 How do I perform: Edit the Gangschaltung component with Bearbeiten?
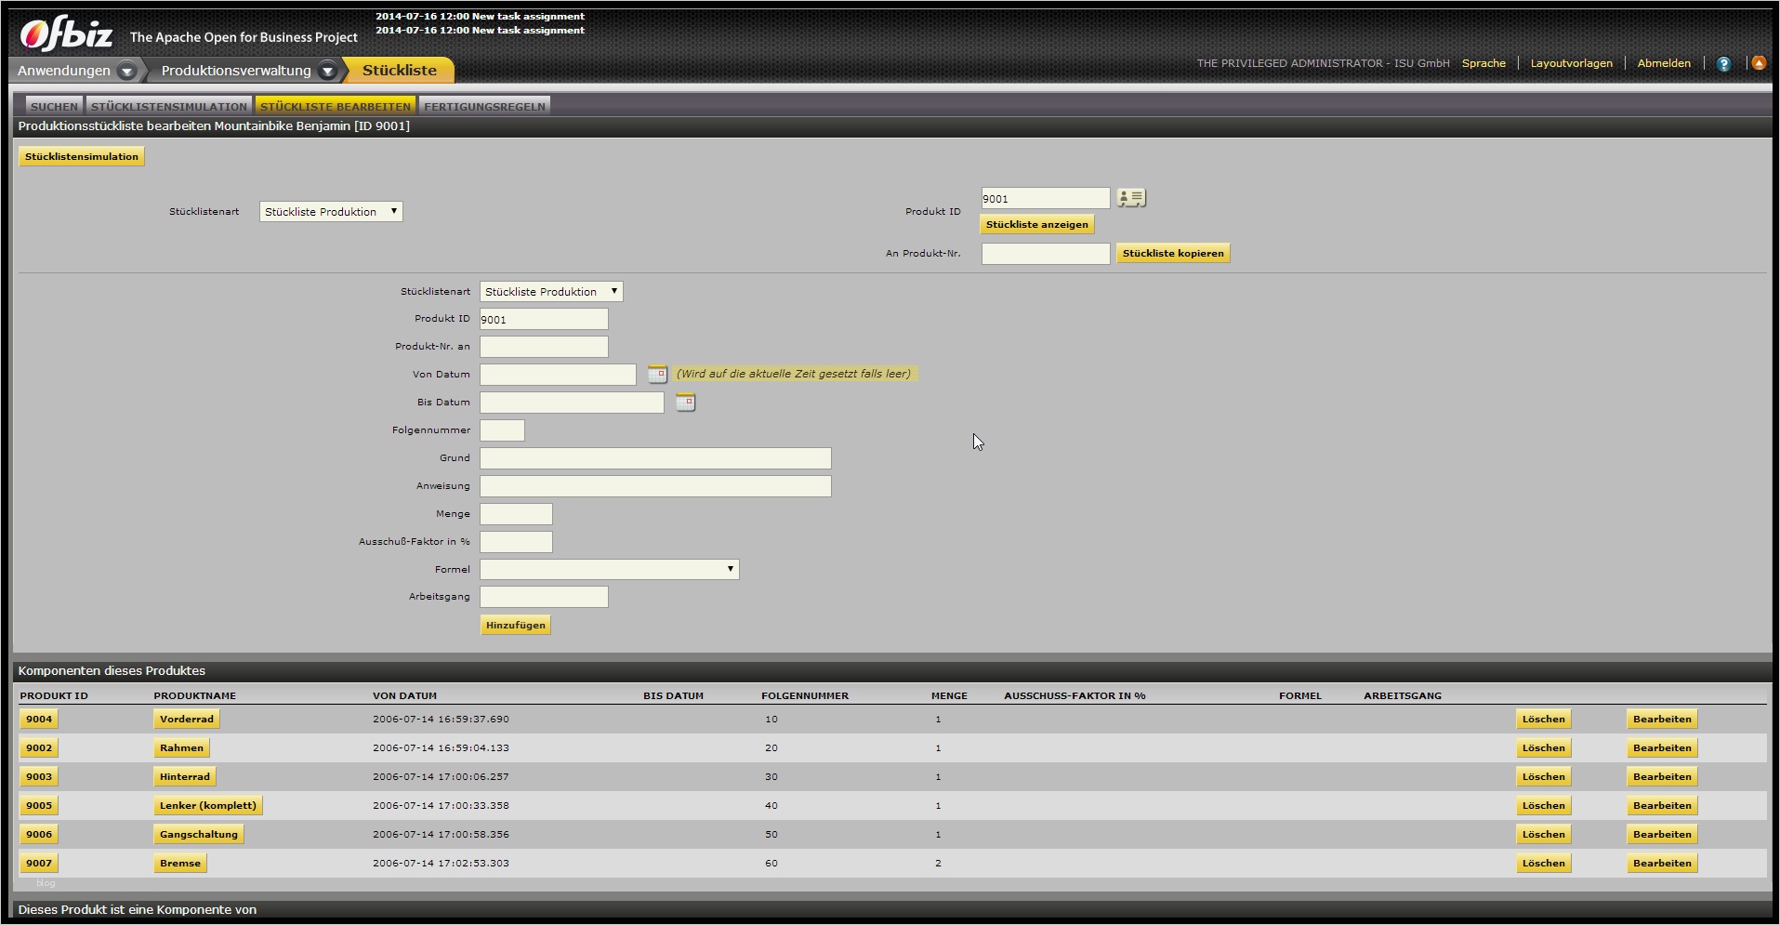(1662, 835)
